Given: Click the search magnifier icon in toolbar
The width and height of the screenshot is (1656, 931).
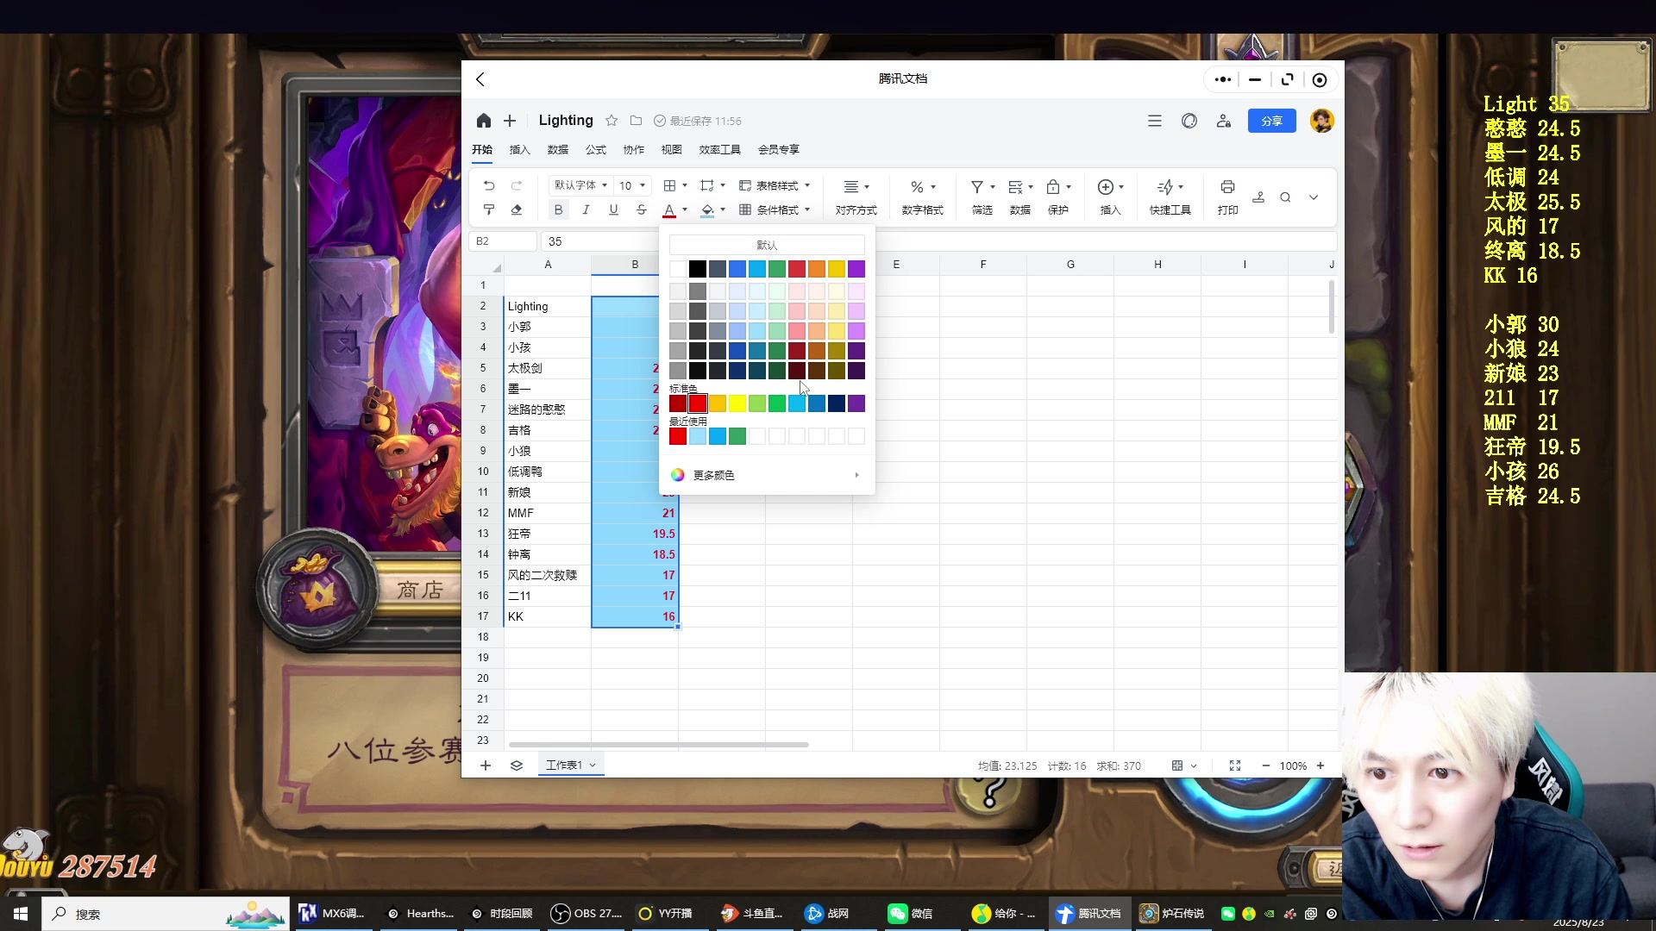Looking at the screenshot, I should click(1285, 197).
